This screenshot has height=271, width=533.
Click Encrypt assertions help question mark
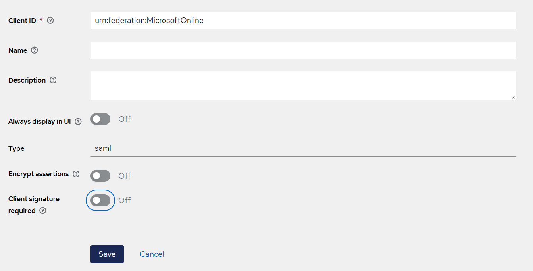click(x=76, y=174)
